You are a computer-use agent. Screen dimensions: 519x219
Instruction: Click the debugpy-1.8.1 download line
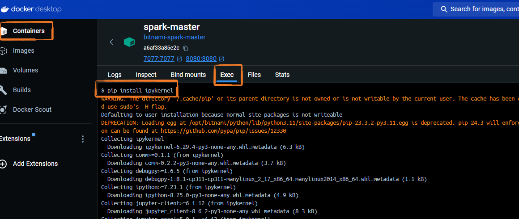pos(267,179)
